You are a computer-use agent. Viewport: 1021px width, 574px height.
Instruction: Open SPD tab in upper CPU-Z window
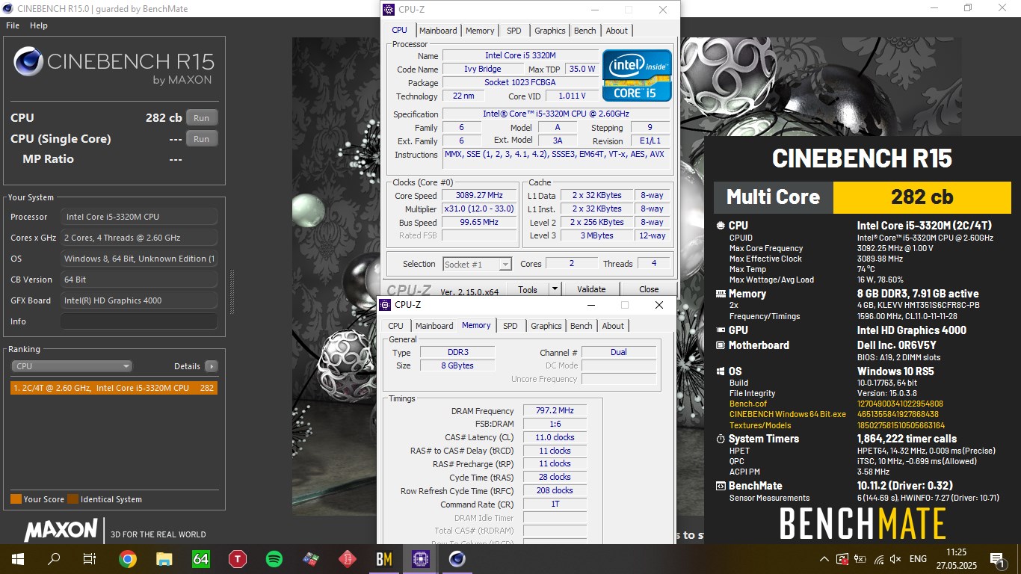tap(514, 31)
